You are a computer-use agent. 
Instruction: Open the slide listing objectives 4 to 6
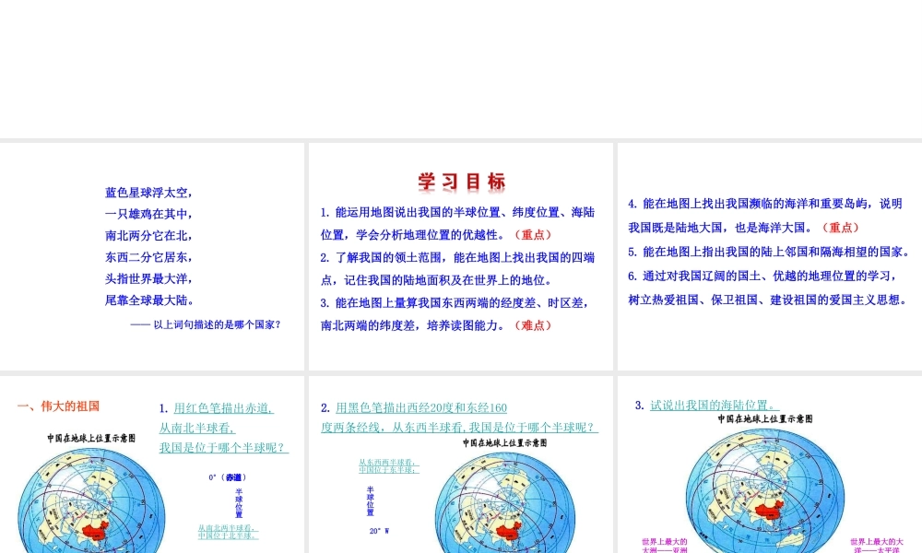(770, 256)
